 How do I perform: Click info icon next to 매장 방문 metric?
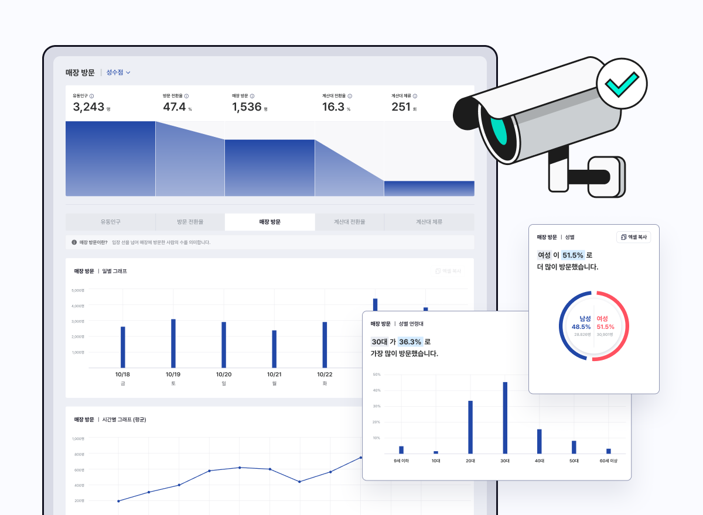pyautogui.click(x=253, y=96)
